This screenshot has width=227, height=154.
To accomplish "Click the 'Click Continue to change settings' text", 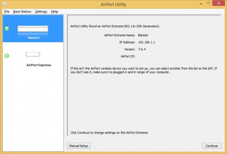I will tap(109, 132).
